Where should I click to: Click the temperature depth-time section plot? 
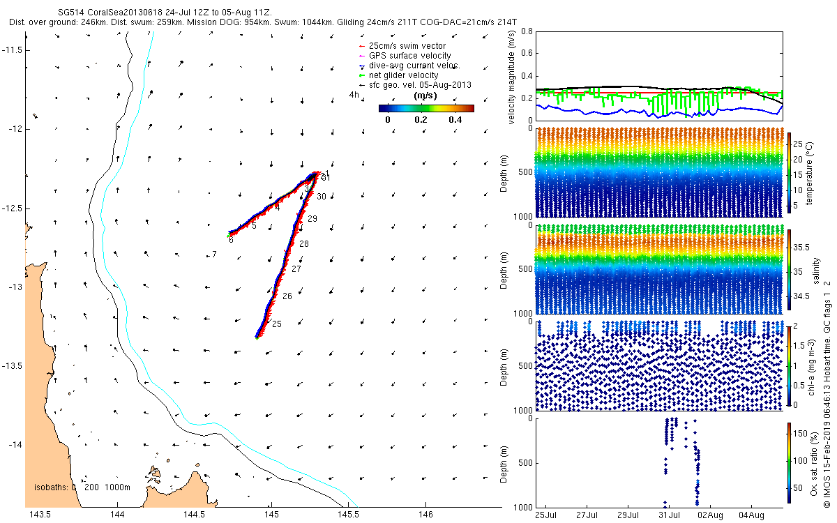tap(658, 172)
